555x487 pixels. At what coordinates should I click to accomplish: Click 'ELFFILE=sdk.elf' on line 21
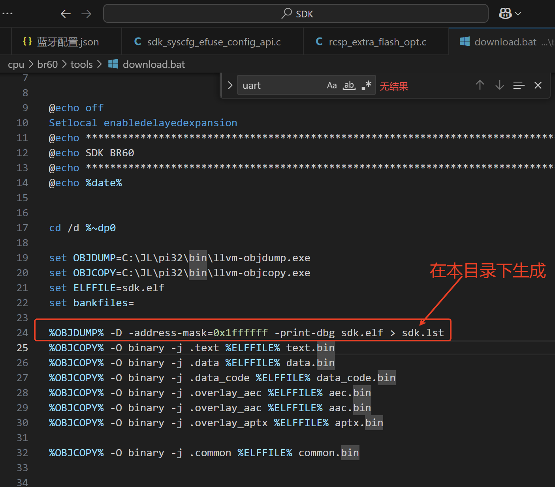pos(119,288)
